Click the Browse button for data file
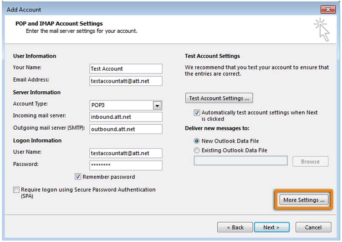342x242 pixels. (x=310, y=162)
